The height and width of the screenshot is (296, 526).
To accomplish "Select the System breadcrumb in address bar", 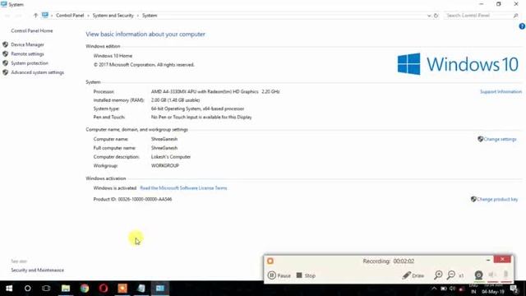I will coord(150,16).
